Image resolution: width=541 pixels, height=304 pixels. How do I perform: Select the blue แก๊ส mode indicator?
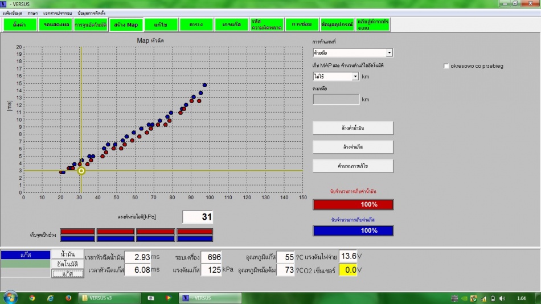pos(26,255)
